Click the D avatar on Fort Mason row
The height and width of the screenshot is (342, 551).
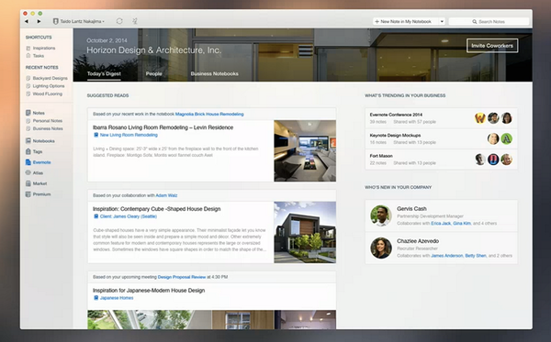[493, 160]
